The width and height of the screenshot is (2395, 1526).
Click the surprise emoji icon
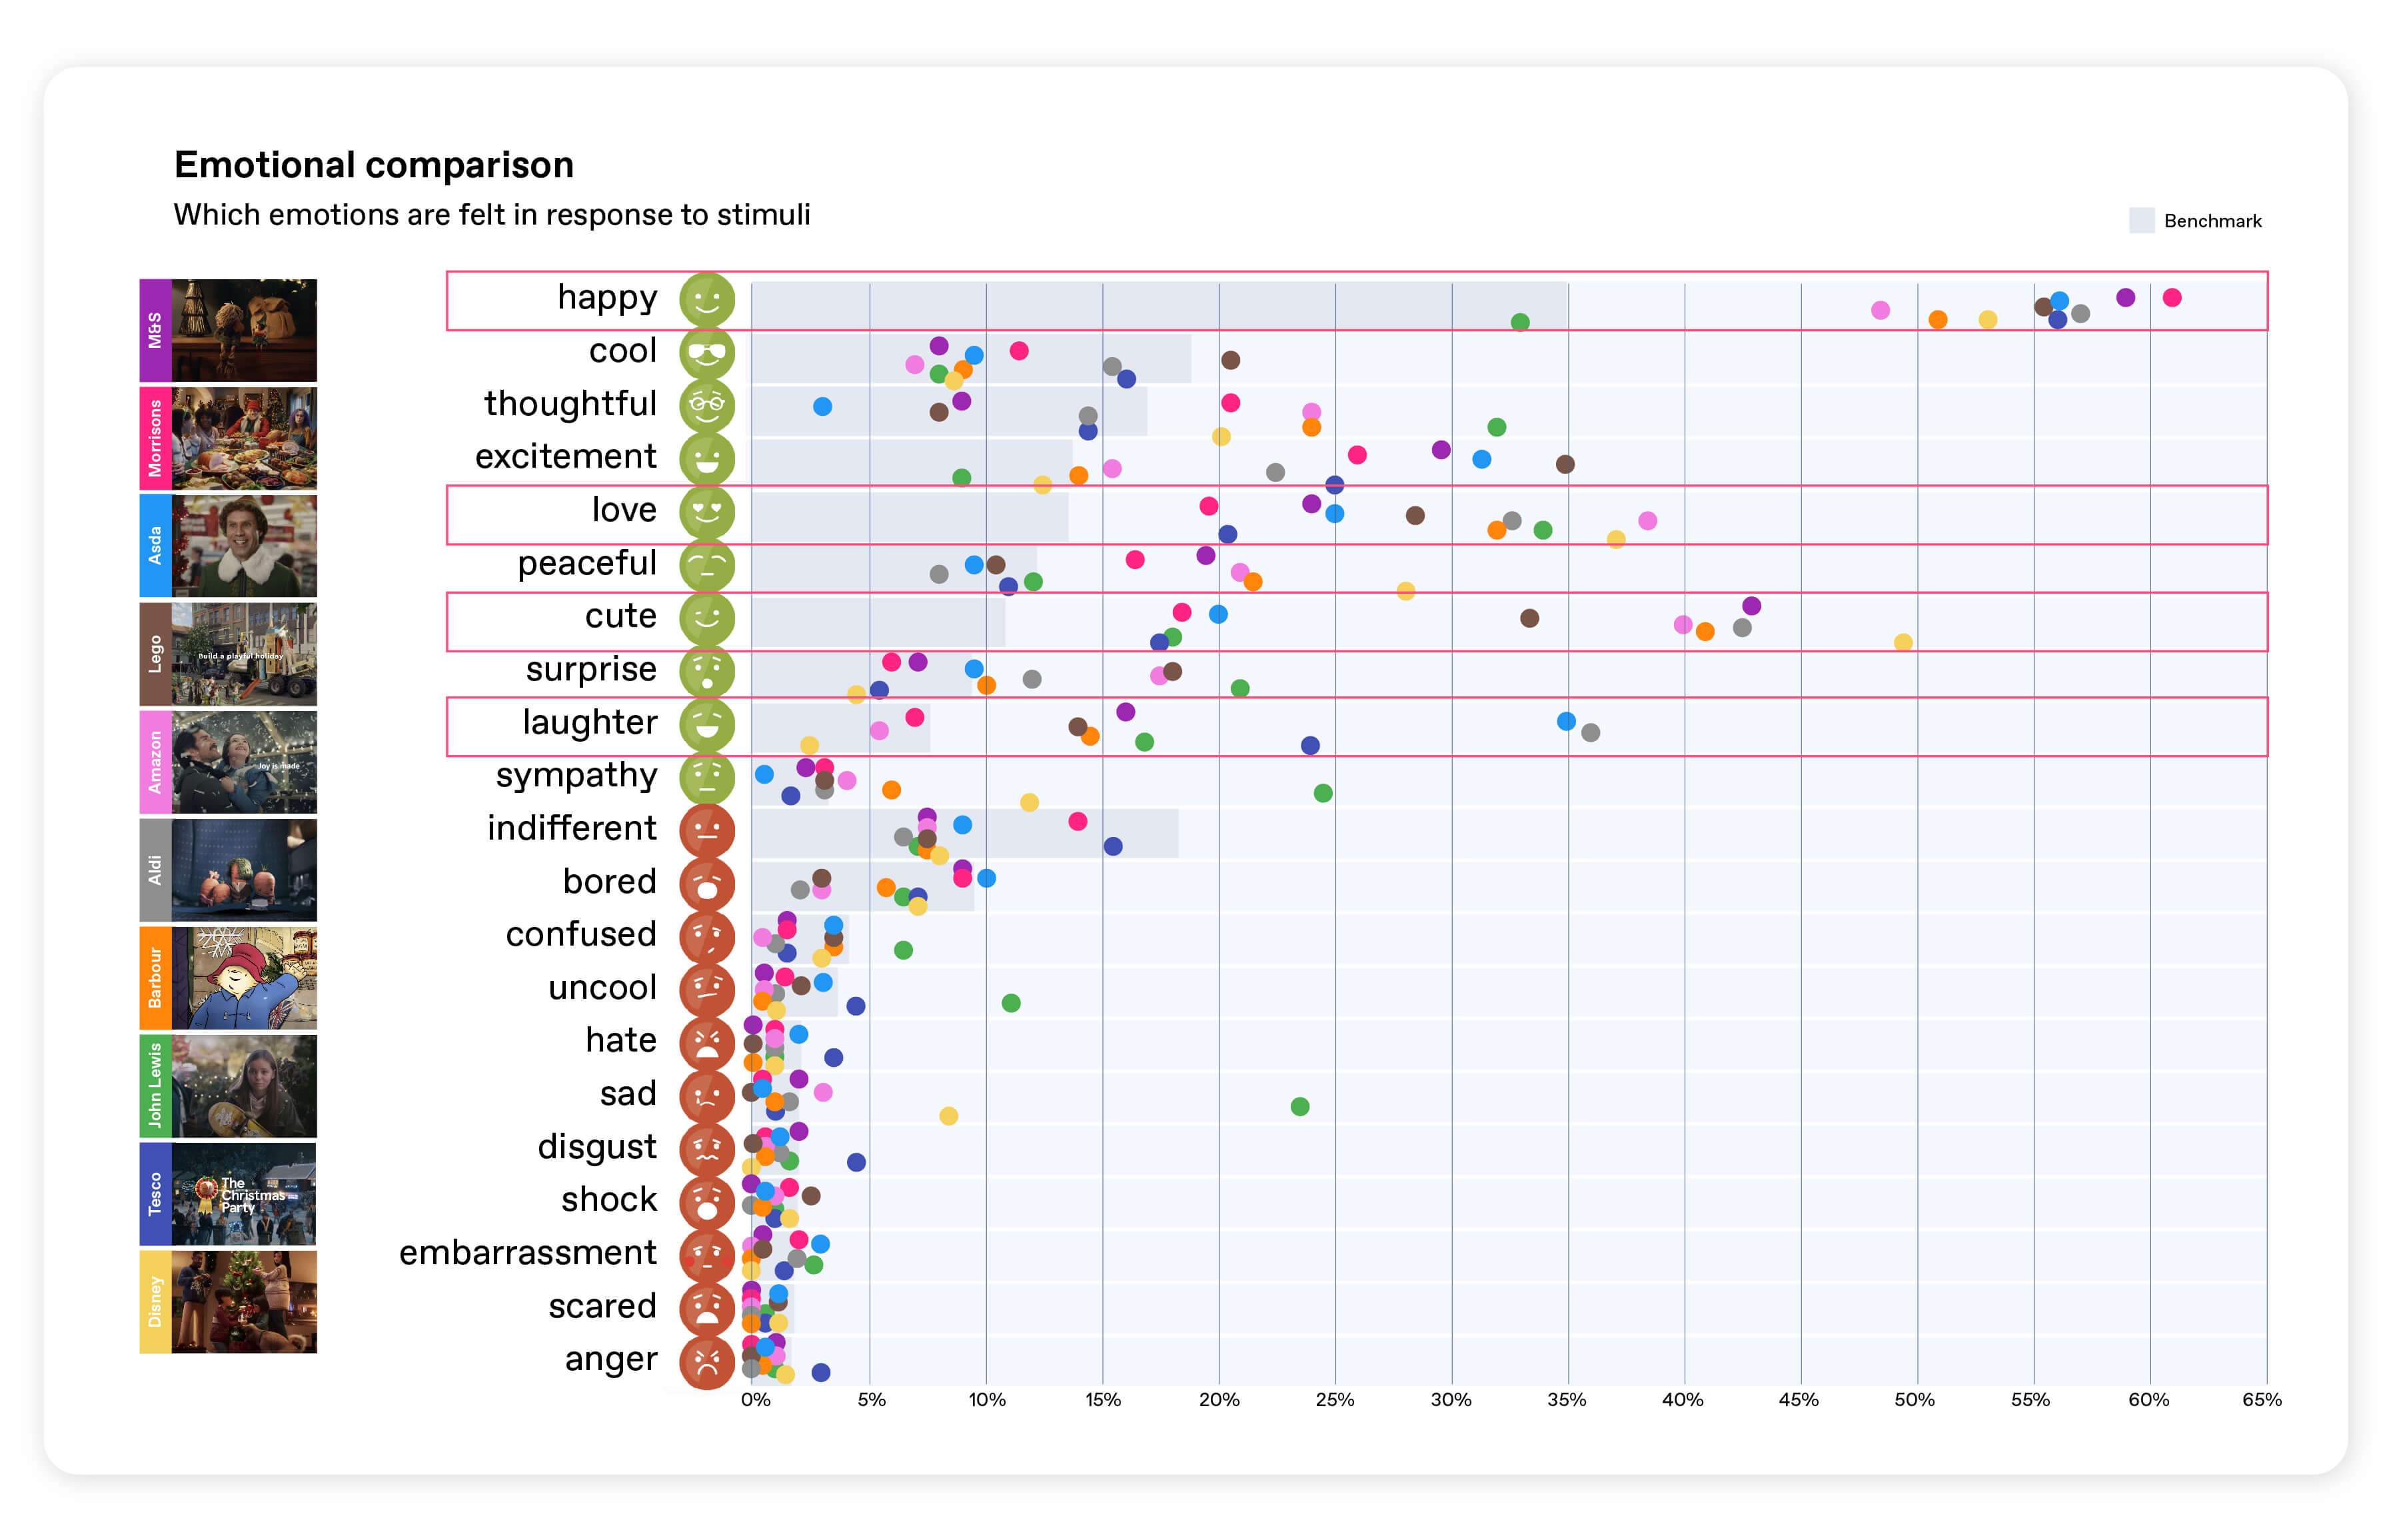pos(706,670)
